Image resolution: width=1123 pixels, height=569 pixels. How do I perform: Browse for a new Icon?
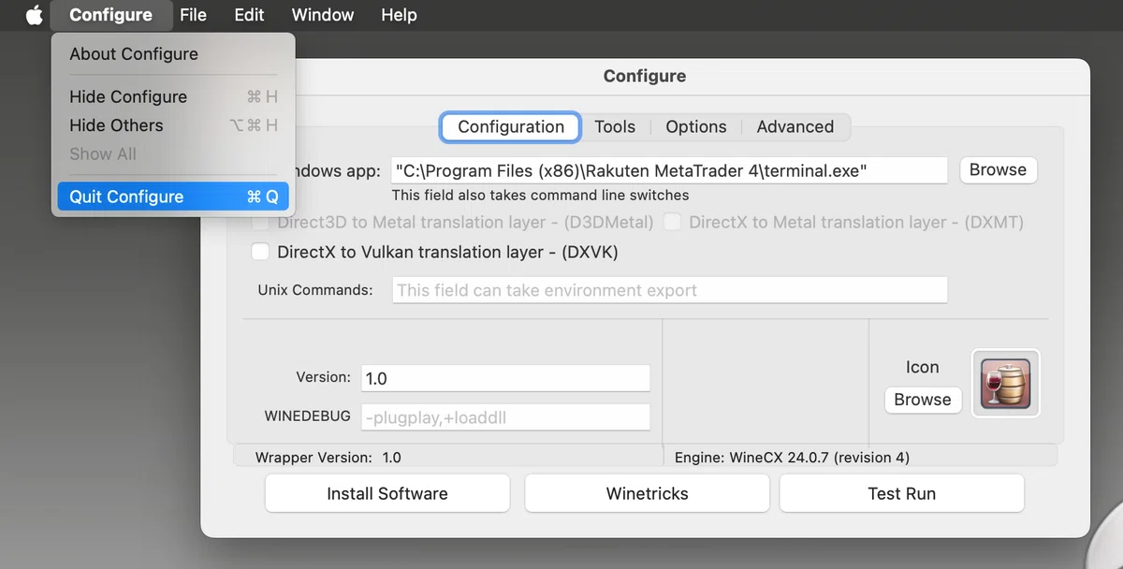tap(922, 400)
